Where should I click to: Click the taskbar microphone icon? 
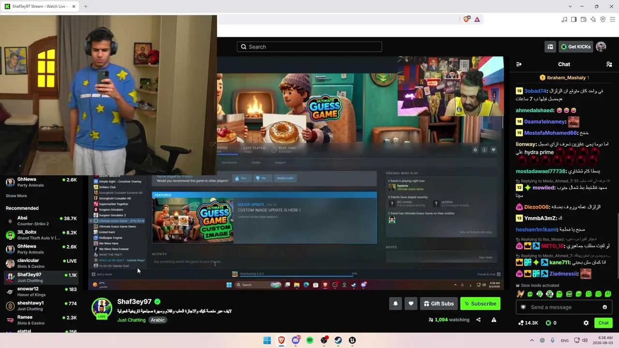(552, 340)
